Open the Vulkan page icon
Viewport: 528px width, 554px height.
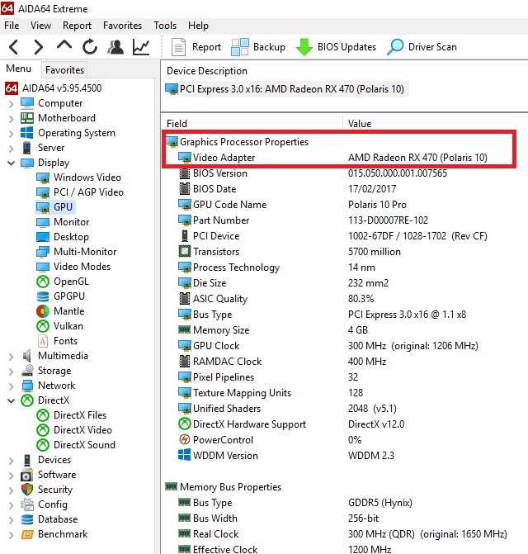tap(43, 326)
